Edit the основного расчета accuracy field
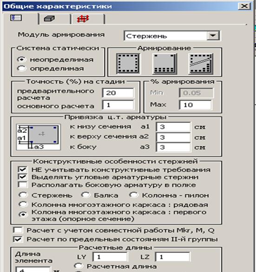The image size is (256, 272). [118, 105]
